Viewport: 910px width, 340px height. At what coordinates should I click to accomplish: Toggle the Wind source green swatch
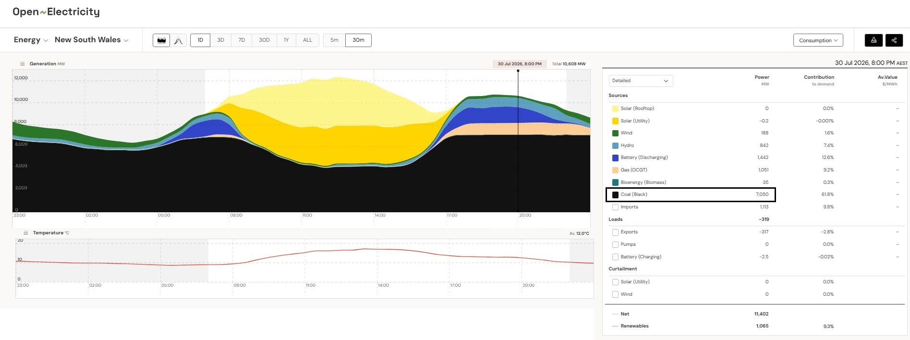click(x=615, y=133)
